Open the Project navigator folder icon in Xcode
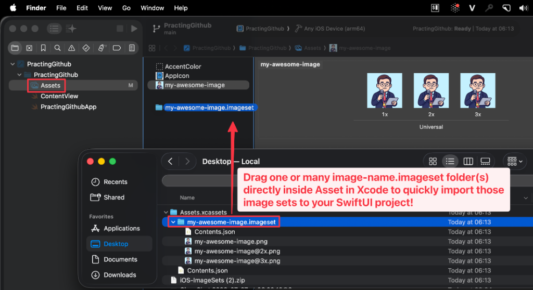This screenshot has height=290, width=533. pyautogui.click(x=15, y=48)
